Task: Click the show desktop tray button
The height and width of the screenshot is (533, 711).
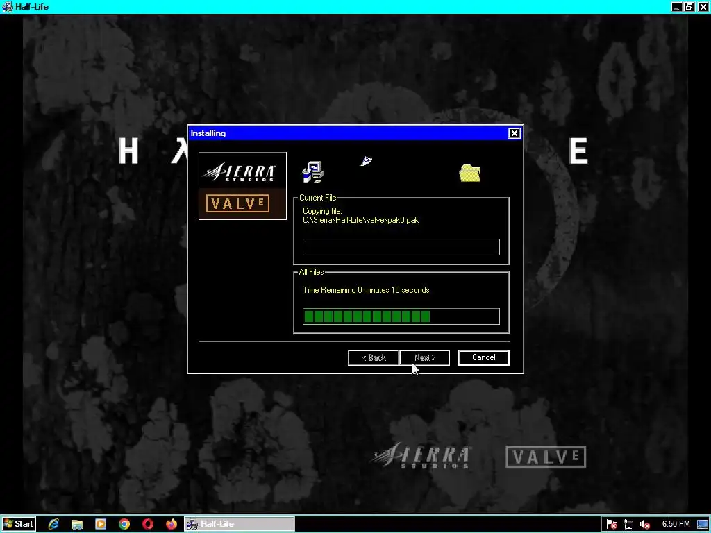Action: (703, 525)
